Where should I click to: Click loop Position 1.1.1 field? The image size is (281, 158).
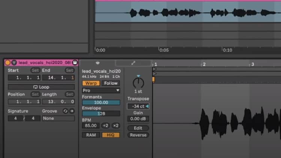click(24, 102)
